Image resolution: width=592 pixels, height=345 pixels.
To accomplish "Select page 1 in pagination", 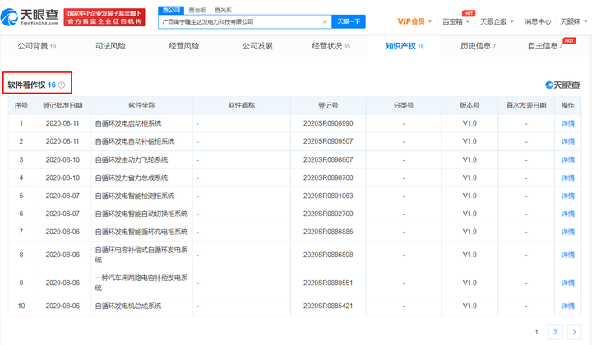I will [x=536, y=332].
